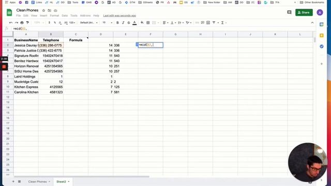
Task: Open text rotation dropdown
Action: pos(188,23)
